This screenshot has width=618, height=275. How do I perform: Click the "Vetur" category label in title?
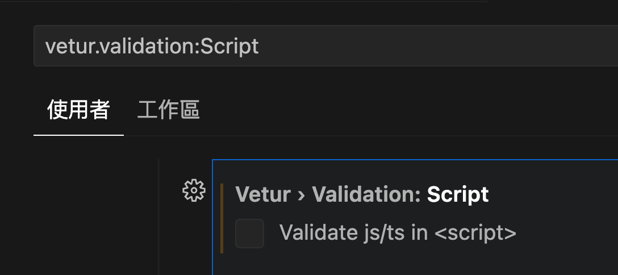[x=262, y=195]
